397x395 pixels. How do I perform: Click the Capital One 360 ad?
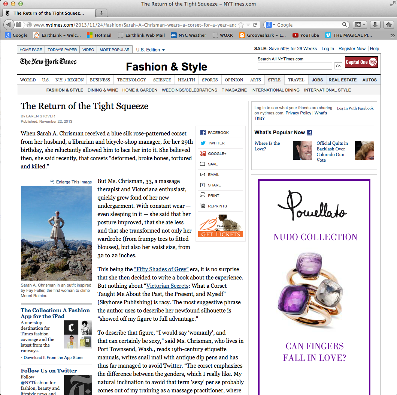[361, 62]
